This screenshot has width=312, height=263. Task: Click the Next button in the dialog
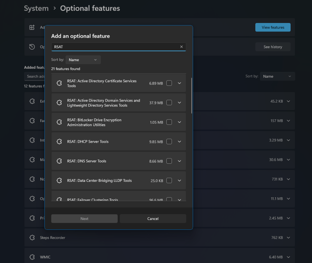click(84, 219)
